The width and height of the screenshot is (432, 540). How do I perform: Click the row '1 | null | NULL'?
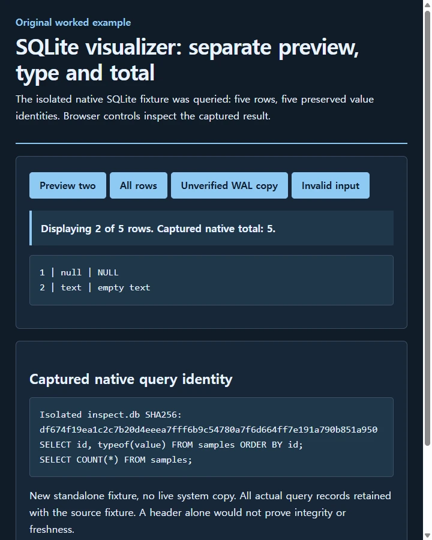(79, 272)
